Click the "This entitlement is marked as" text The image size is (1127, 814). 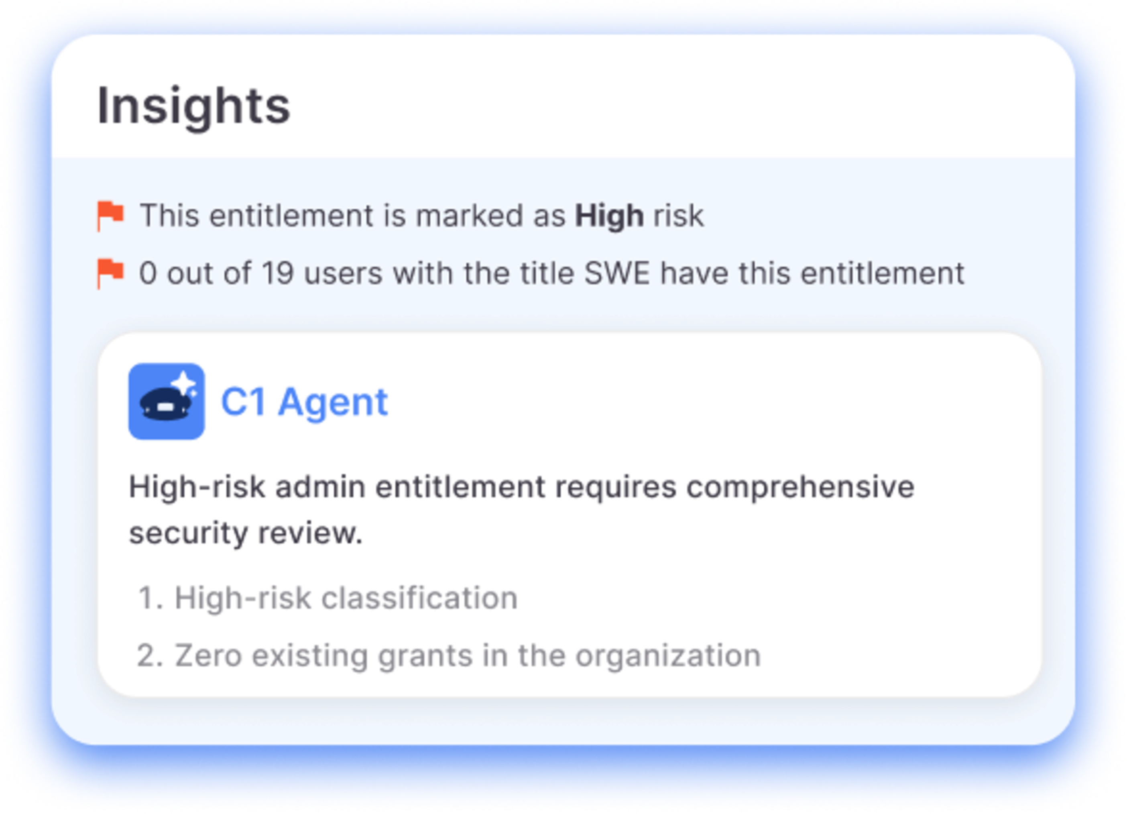pos(353,216)
